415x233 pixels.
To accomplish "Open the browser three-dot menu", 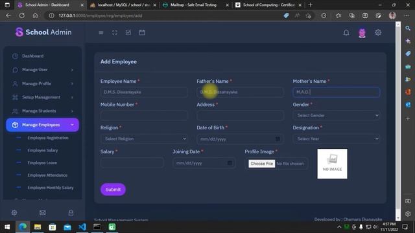I will [x=407, y=16].
